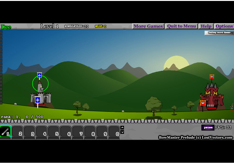Select empty weapon slot 4
This screenshot has width=234, height=163.
[x=42, y=131]
